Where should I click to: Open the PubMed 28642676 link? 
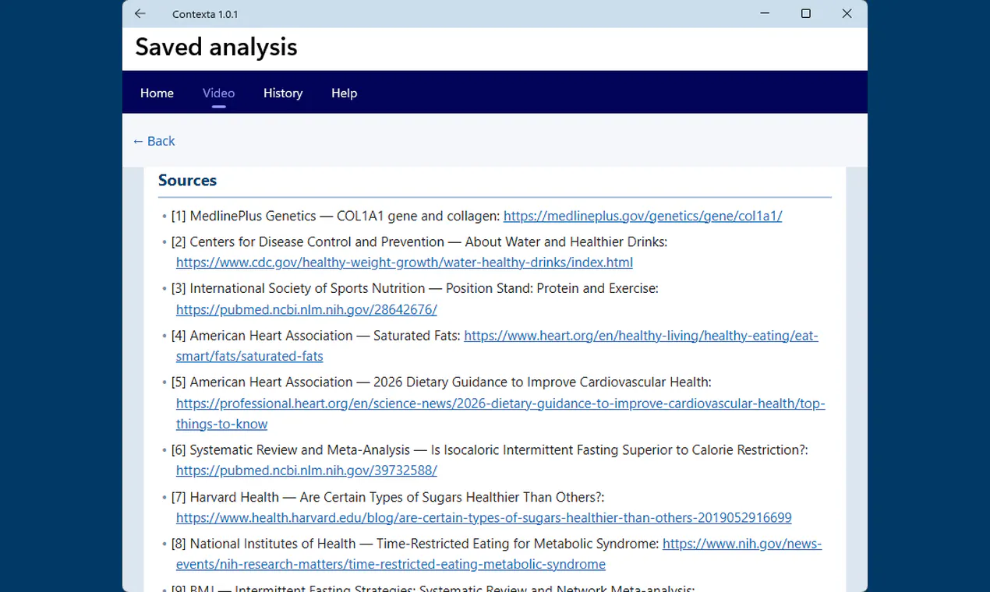306,309
